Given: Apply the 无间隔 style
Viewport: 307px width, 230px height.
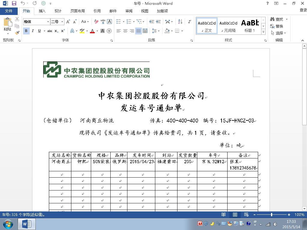Looking at the screenshot, I should click(228, 26).
